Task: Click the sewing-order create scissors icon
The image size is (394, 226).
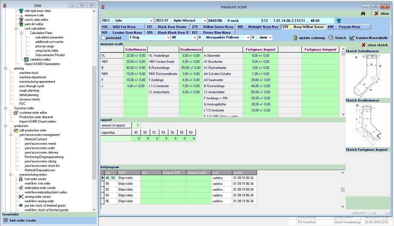Action: tap(21, 197)
